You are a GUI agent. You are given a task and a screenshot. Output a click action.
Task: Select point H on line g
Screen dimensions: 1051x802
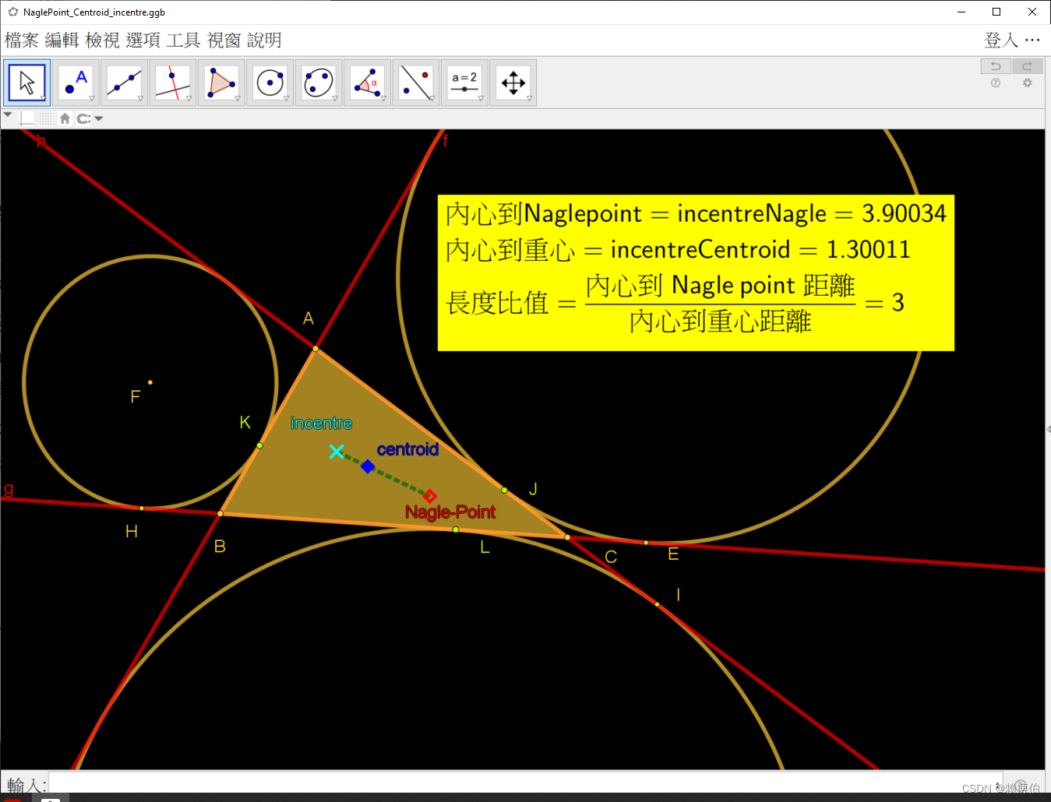click(141, 508)
